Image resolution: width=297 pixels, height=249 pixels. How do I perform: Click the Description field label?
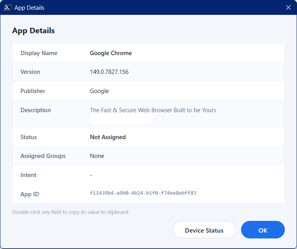[36, 110]
